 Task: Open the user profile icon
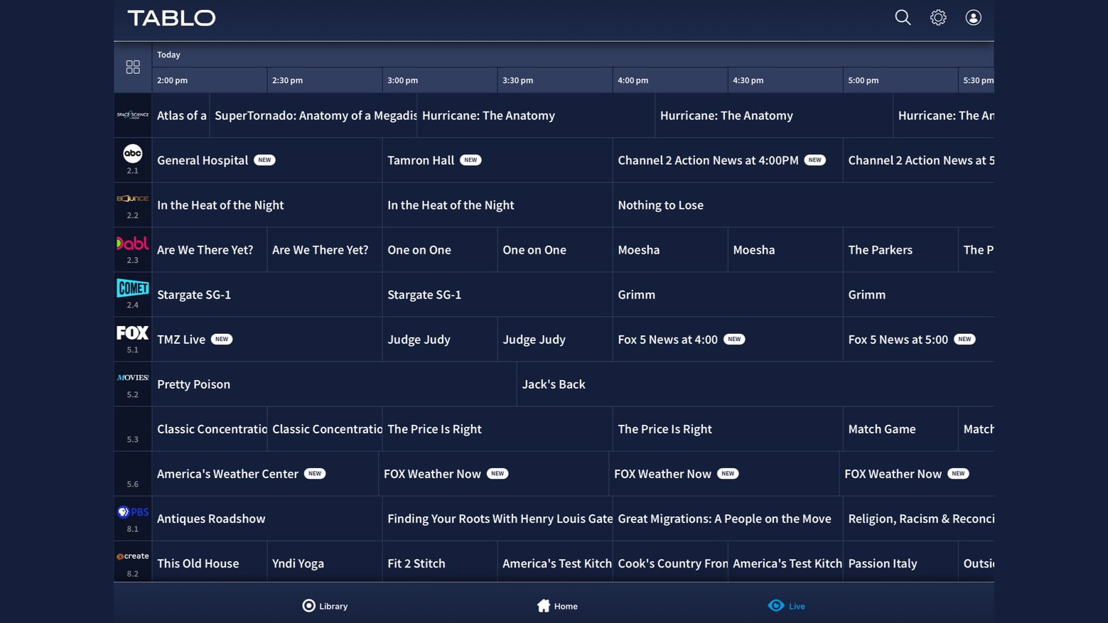pos(973,18)
